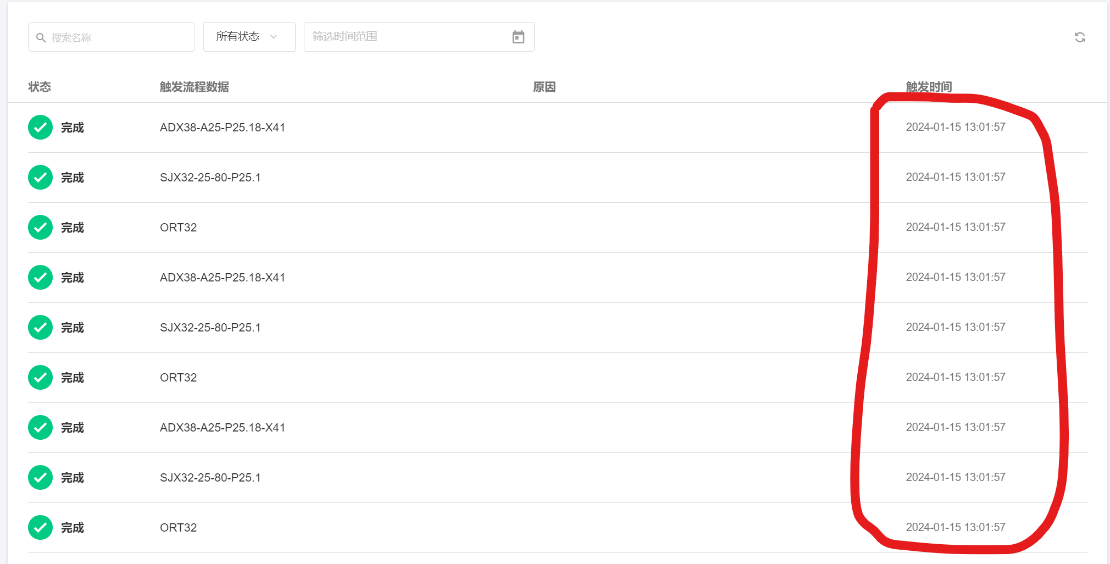Viewport: 1110px width, 564px height.
Task: Click the green check icon in the first row
Action: [40, 128]
